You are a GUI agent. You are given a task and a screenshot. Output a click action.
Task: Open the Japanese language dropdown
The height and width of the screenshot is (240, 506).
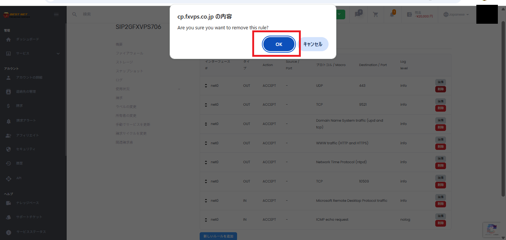[456, 14]
